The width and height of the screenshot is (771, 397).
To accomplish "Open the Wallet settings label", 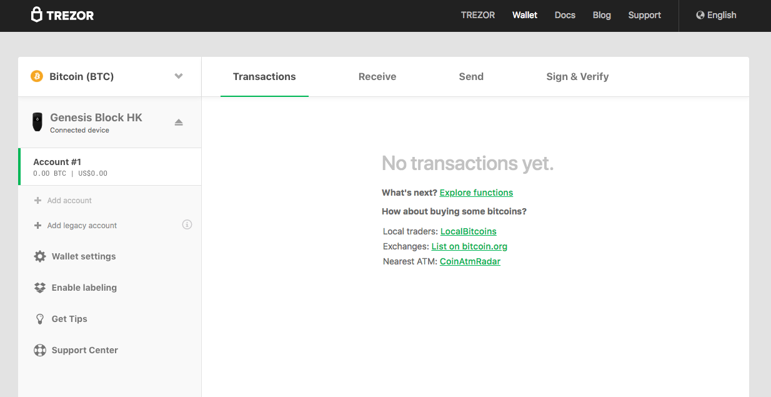I will 84,256.
